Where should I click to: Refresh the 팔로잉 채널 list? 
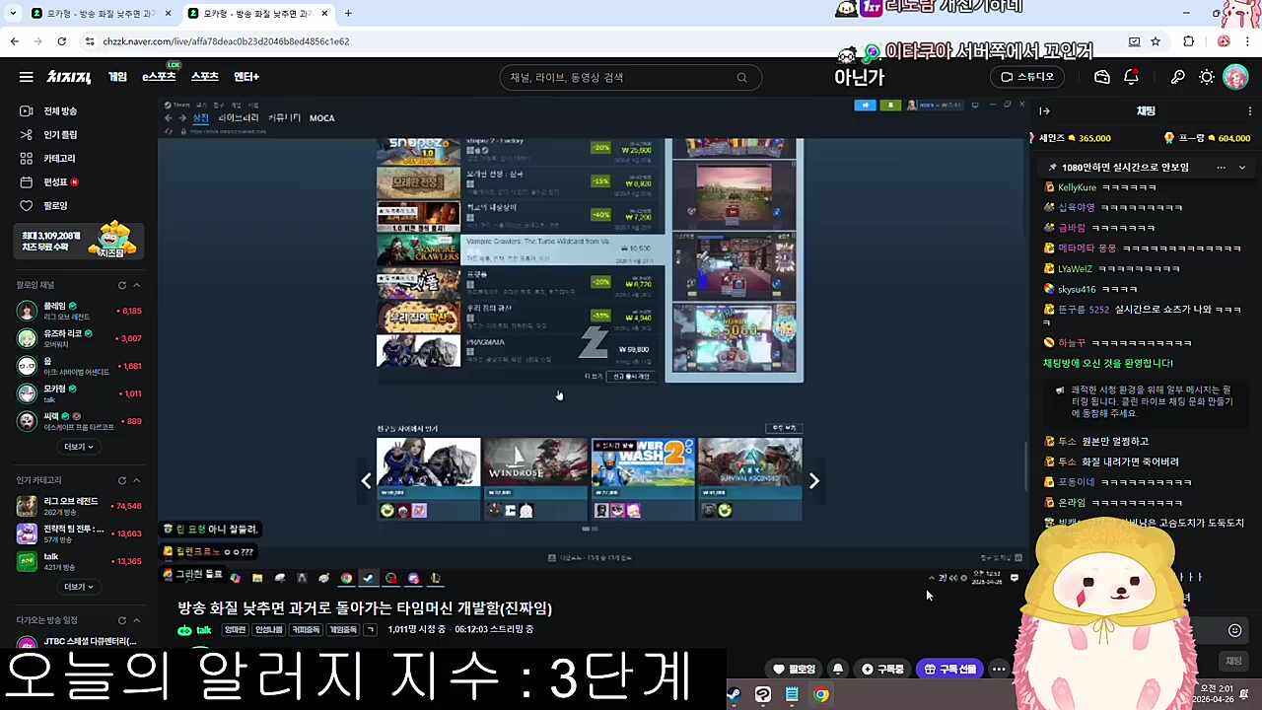(122, 285)
